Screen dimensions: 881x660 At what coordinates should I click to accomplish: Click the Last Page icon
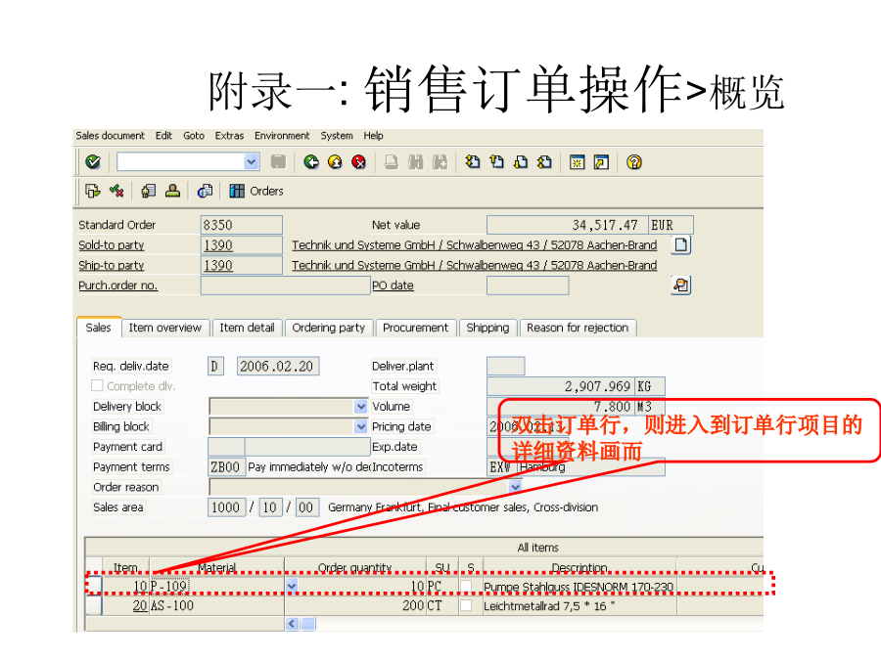[x=545, y=162]
